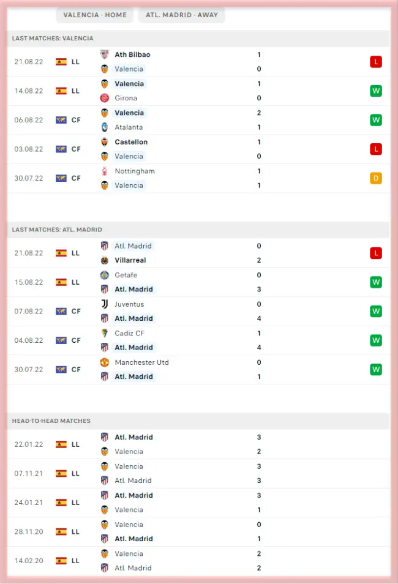The width and height of the screenshot is (398, 584).
Task: Click the Villarreal club crest icon
Action: click(x=104, y=260)
